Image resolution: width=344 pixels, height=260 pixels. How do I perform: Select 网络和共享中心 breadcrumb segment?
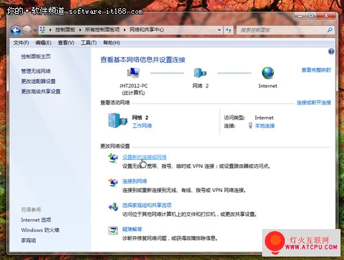click(147, 30)
